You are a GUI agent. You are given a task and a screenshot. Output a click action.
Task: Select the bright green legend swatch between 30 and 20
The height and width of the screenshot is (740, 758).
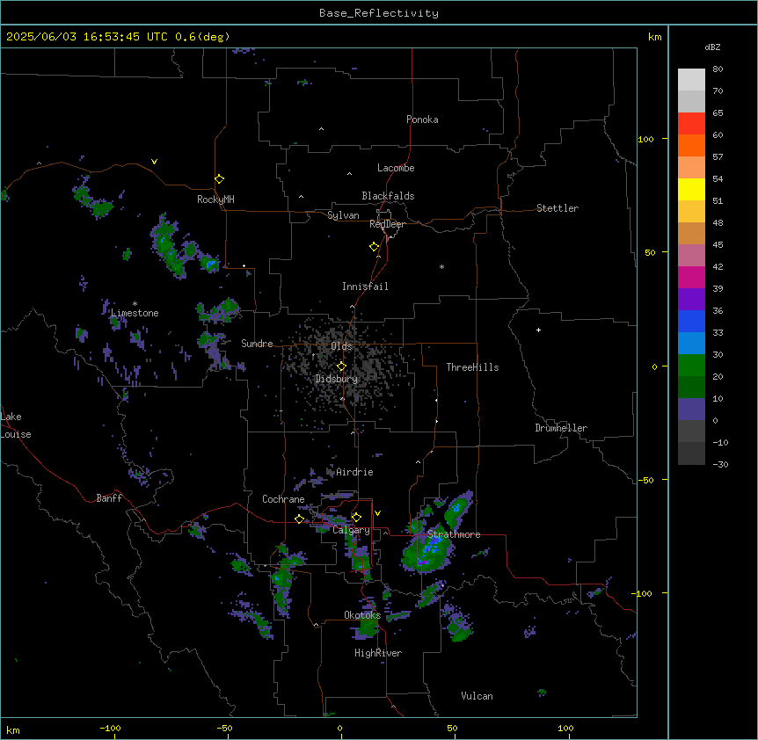691,366
